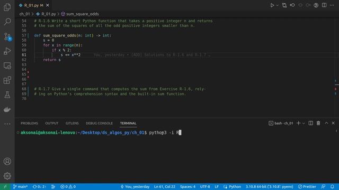Close the R_01.py editor tab
The image size is (339, 190).
pyautogui.click(x=48, y=5)
